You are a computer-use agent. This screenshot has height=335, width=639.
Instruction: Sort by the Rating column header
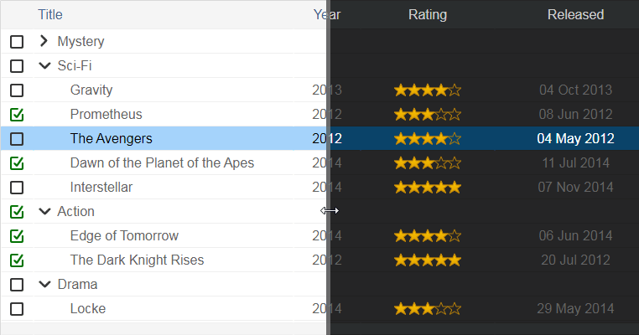pyautogui.click(x=428, y=14)
